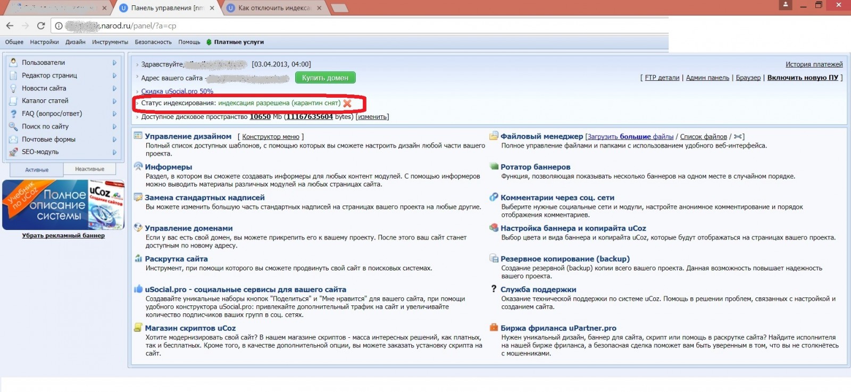The width and height of the screenshot is (851, 392).
Task: Open the Дизайн menu
Action: click(76, 42)
